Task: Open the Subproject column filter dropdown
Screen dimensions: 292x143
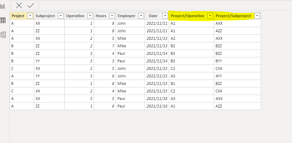Action: tap(61, 16)
